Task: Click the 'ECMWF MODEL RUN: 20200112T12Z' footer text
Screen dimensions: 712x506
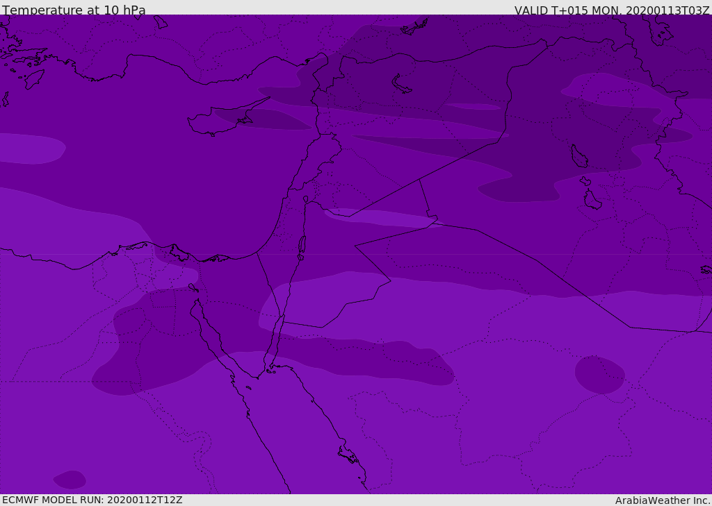Action: click(92, 500)
